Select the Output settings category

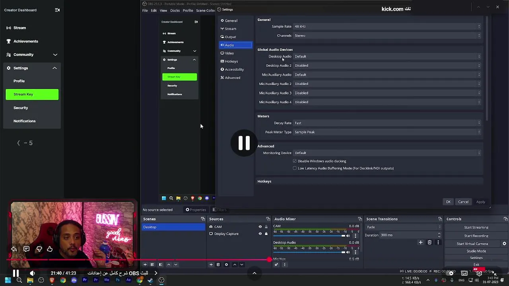(x=235, y=37)
